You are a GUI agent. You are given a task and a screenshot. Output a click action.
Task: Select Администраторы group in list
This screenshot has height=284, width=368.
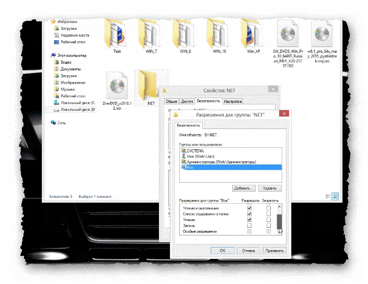coord(231,162)
